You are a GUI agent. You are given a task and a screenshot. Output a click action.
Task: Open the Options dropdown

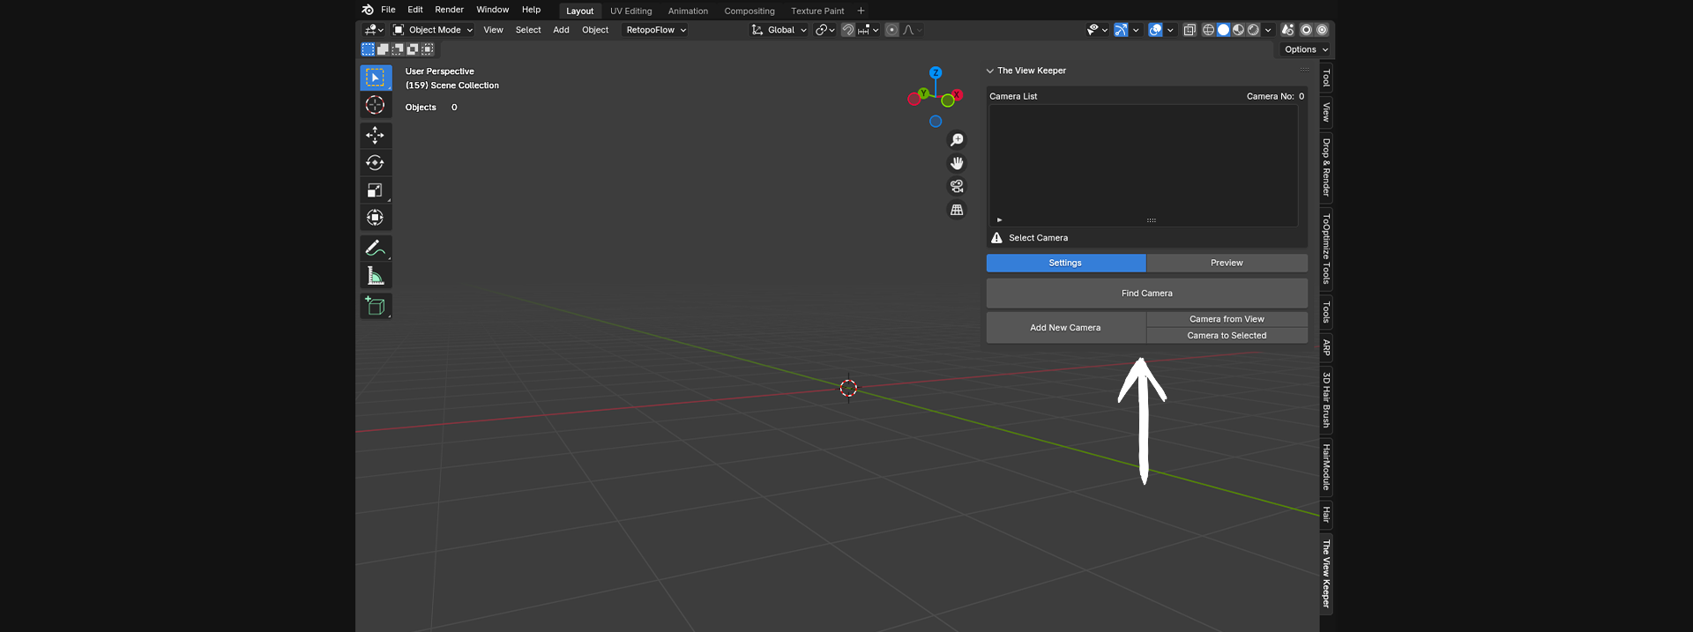(1306, 49)
